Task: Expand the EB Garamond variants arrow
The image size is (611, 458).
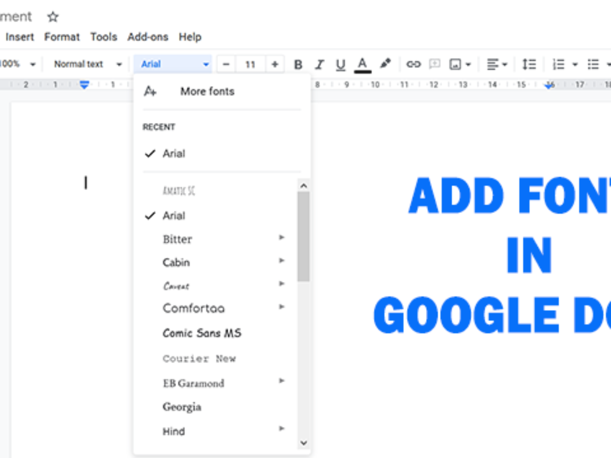Action: pos(282,381)
